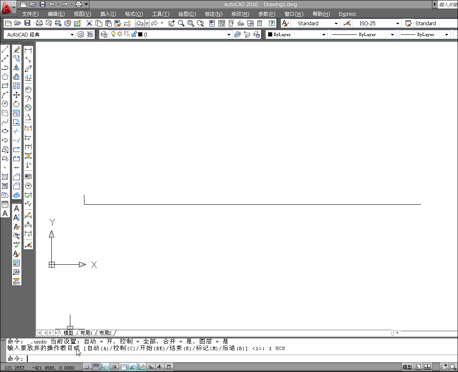
Task: Click the Plot icon in the Standard toolbar
Action: (40, 24)
